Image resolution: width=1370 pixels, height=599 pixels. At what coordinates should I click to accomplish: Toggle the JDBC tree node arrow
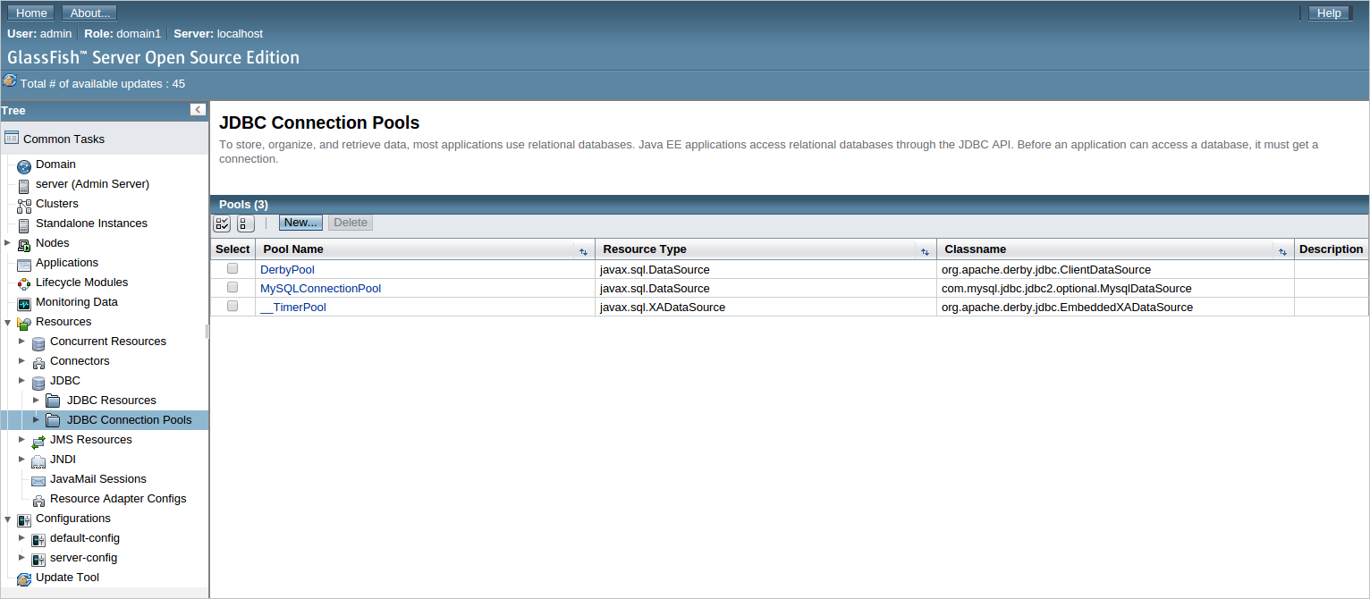coord(22,380)
